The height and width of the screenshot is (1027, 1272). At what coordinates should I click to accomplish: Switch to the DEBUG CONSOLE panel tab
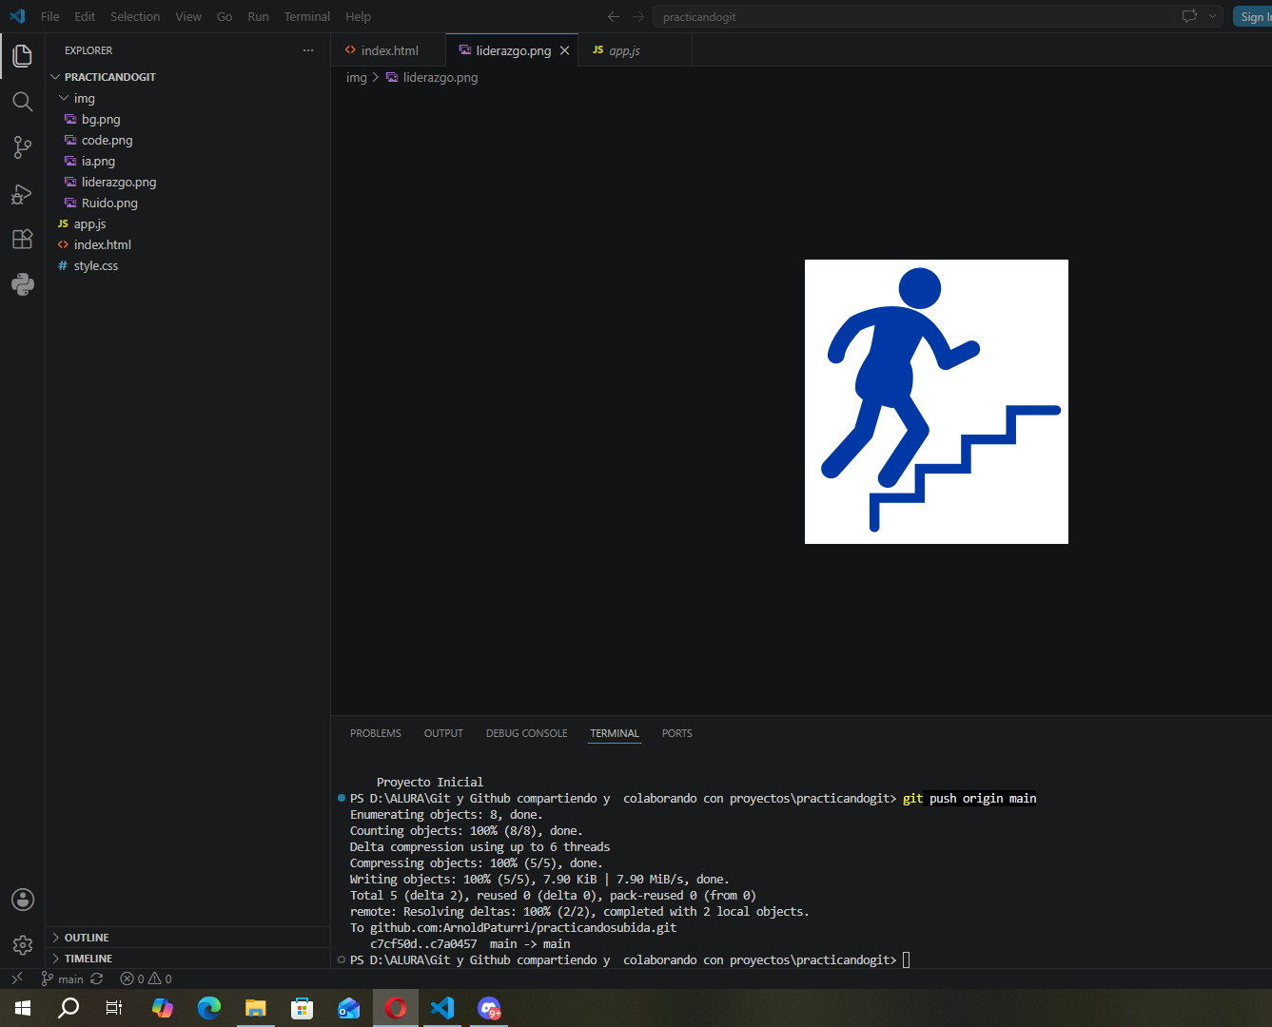527,733
